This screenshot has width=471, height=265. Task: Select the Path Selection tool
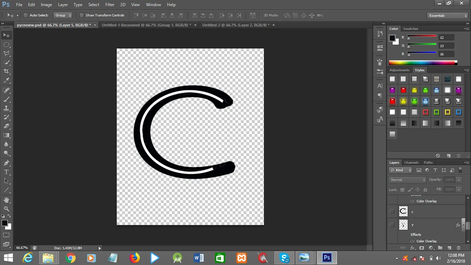tap(7, 181)
